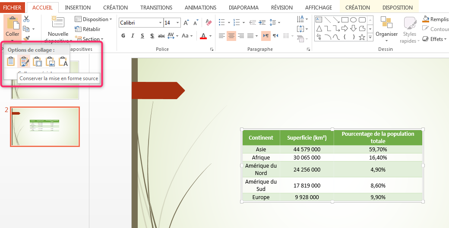This screenshot has height=228, width=449.
Task: Align text right in paragraph group
Action: 241,36
